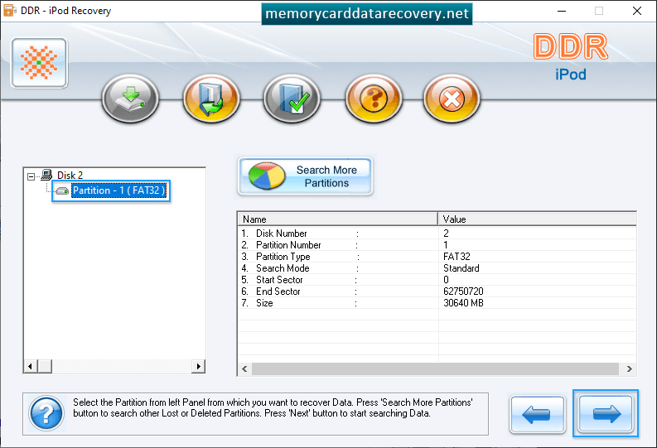Click the Search More Partitions button
This screenshot has height=448, width=657.
tap(305, 176)
